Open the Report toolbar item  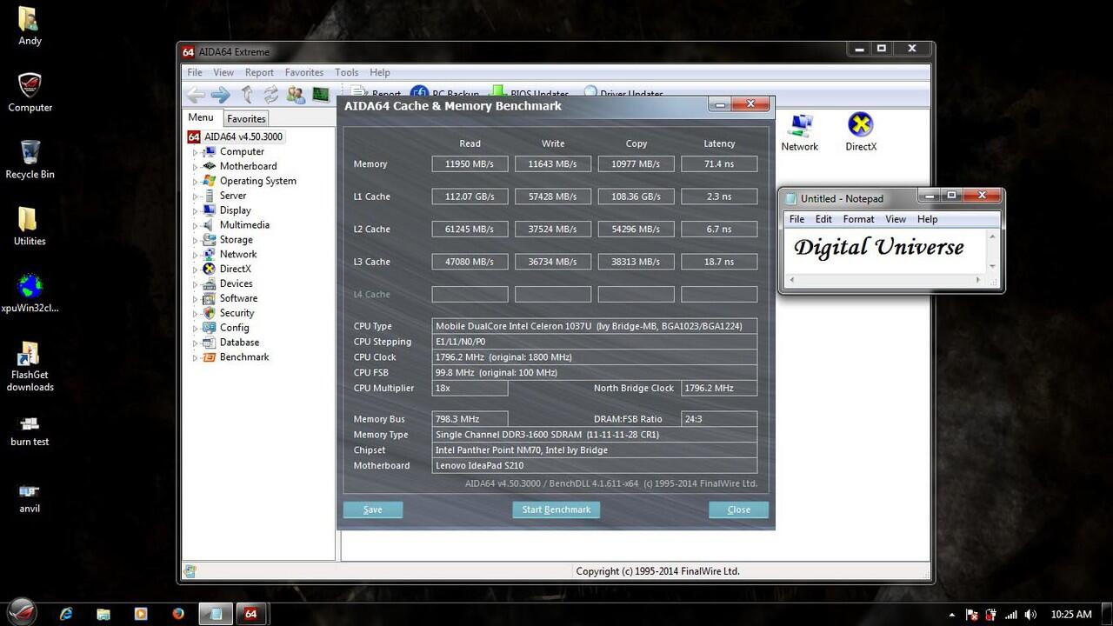377,93
